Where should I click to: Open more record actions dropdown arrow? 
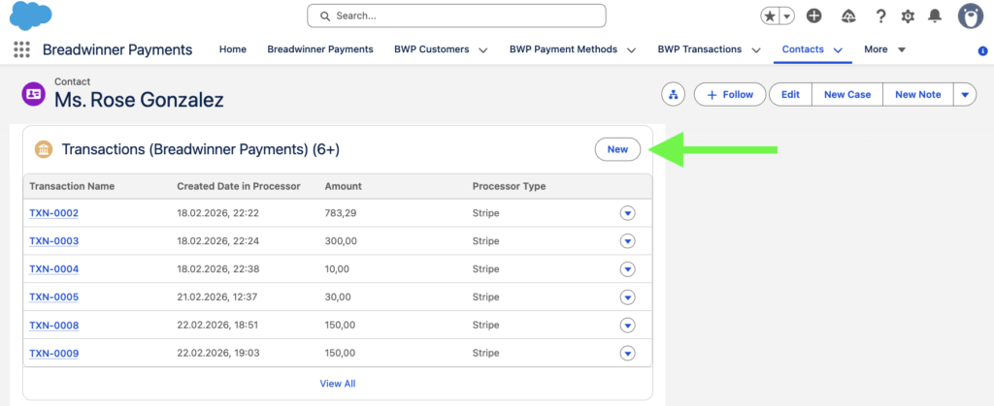click(965, 94)
